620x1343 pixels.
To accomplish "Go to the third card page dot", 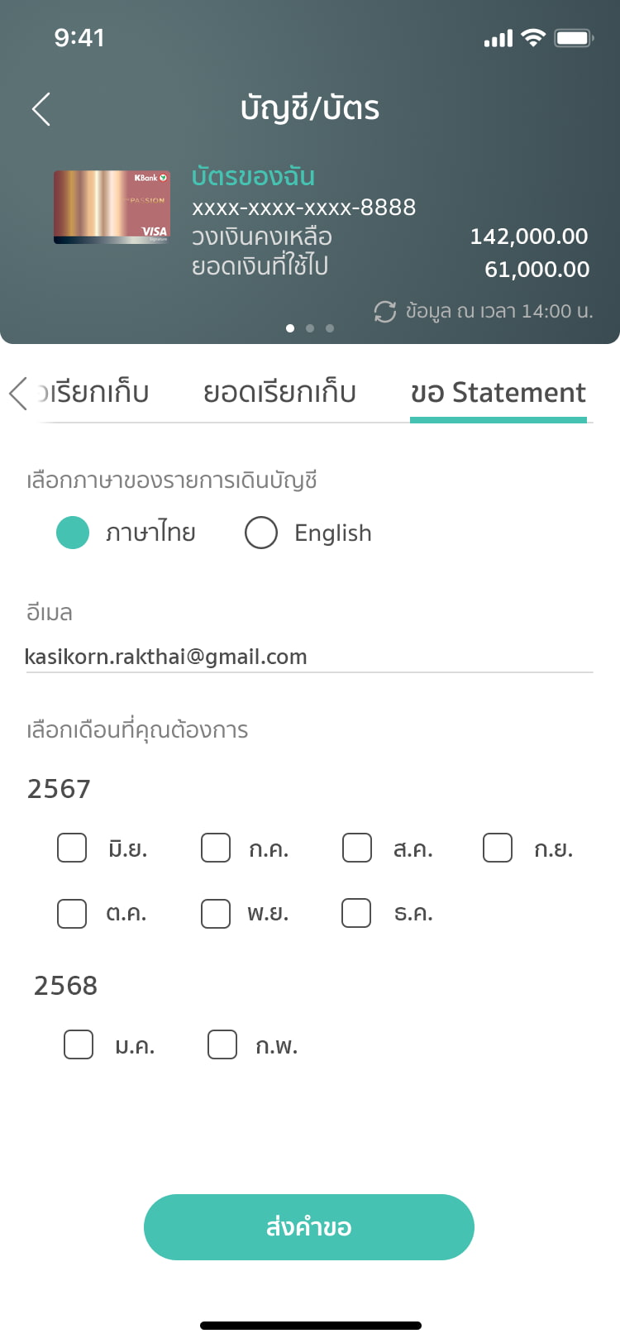I will click(x=330, y=328).
